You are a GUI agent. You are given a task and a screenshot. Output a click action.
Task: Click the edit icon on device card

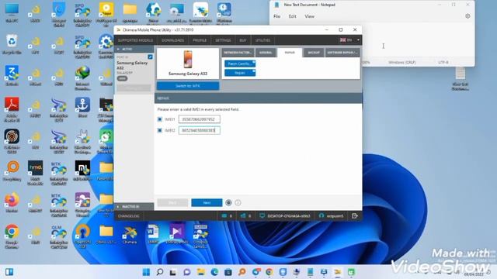click(x=150, y=57)
